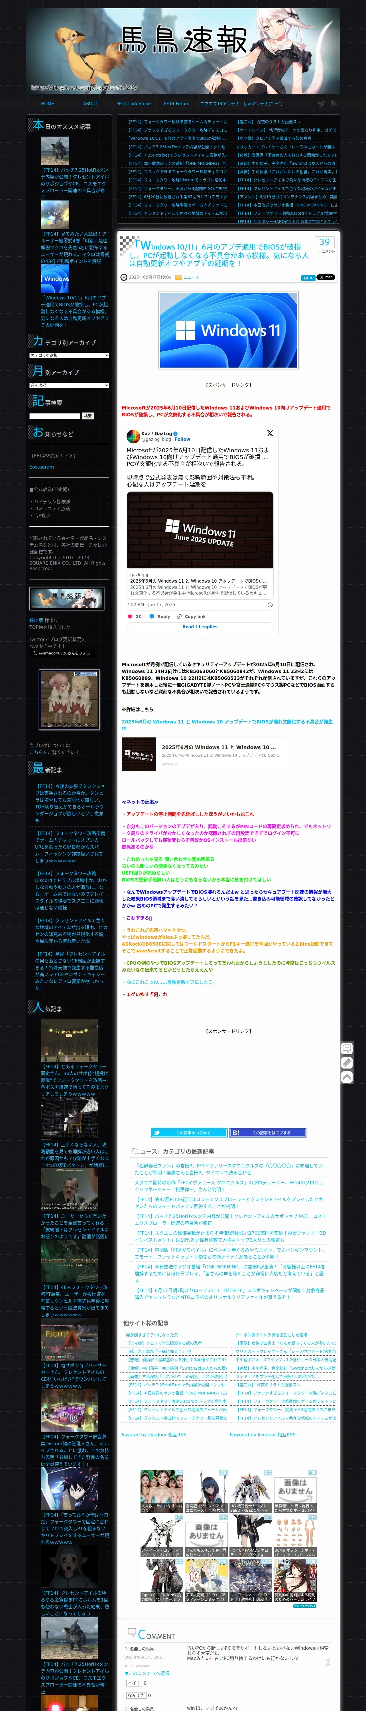Click このコメントへ返信 reply link
366x1711 pixels.
(x=147, y=1673)
